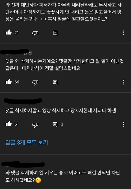Reply to the comment with 66 likes
This screenshot has width=131, height=189.
pos(55,82)
